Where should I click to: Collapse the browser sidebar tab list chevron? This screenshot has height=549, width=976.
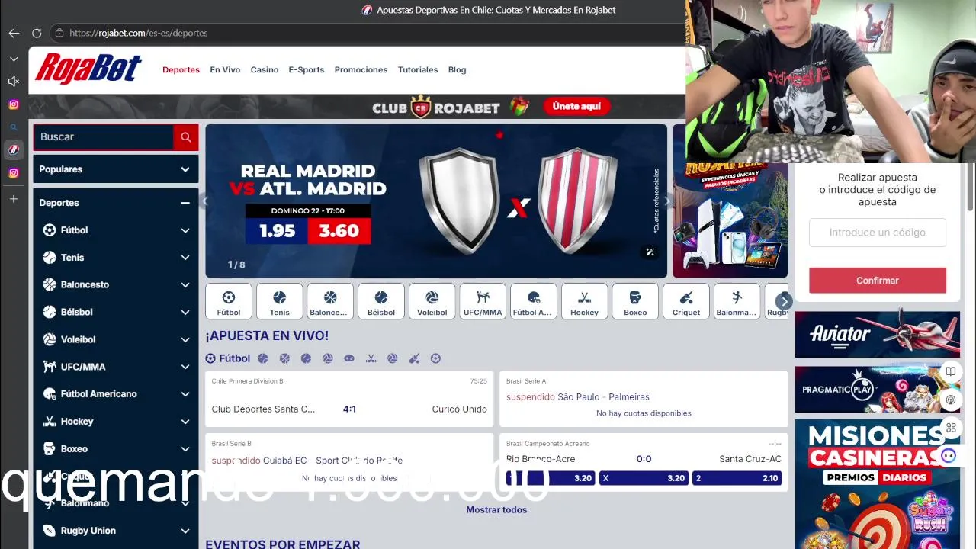pyautogui.click(x=14, y=59)
